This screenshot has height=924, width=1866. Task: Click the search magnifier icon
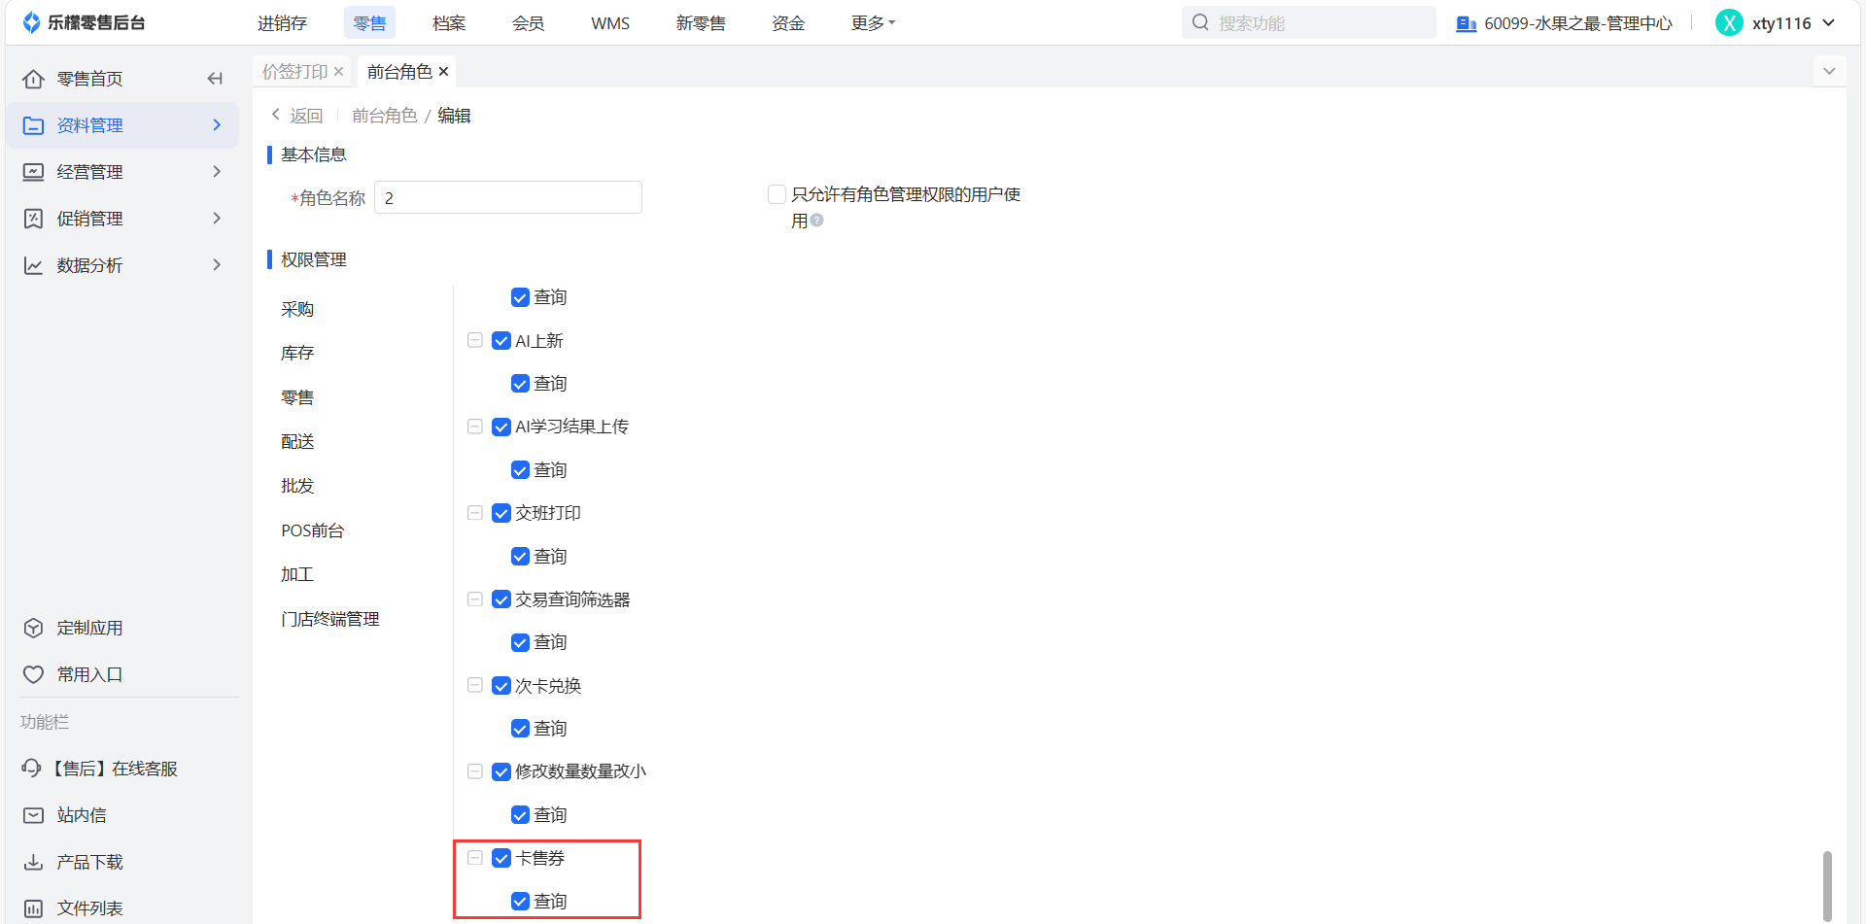(x=1200, y=22)
